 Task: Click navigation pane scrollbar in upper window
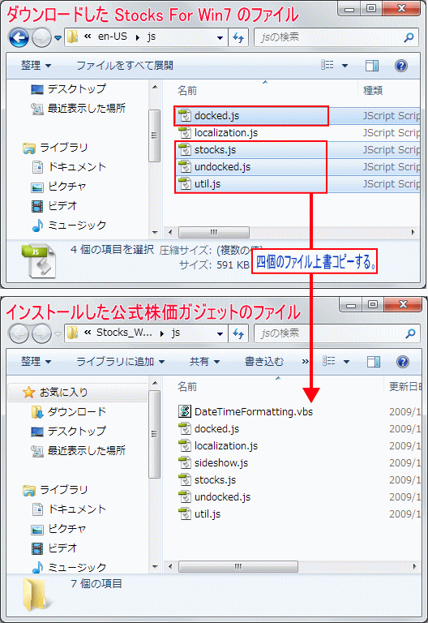coord(154,135)
